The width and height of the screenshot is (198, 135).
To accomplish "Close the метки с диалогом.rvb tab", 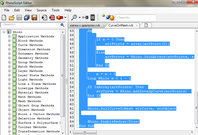I will point(104,26).
